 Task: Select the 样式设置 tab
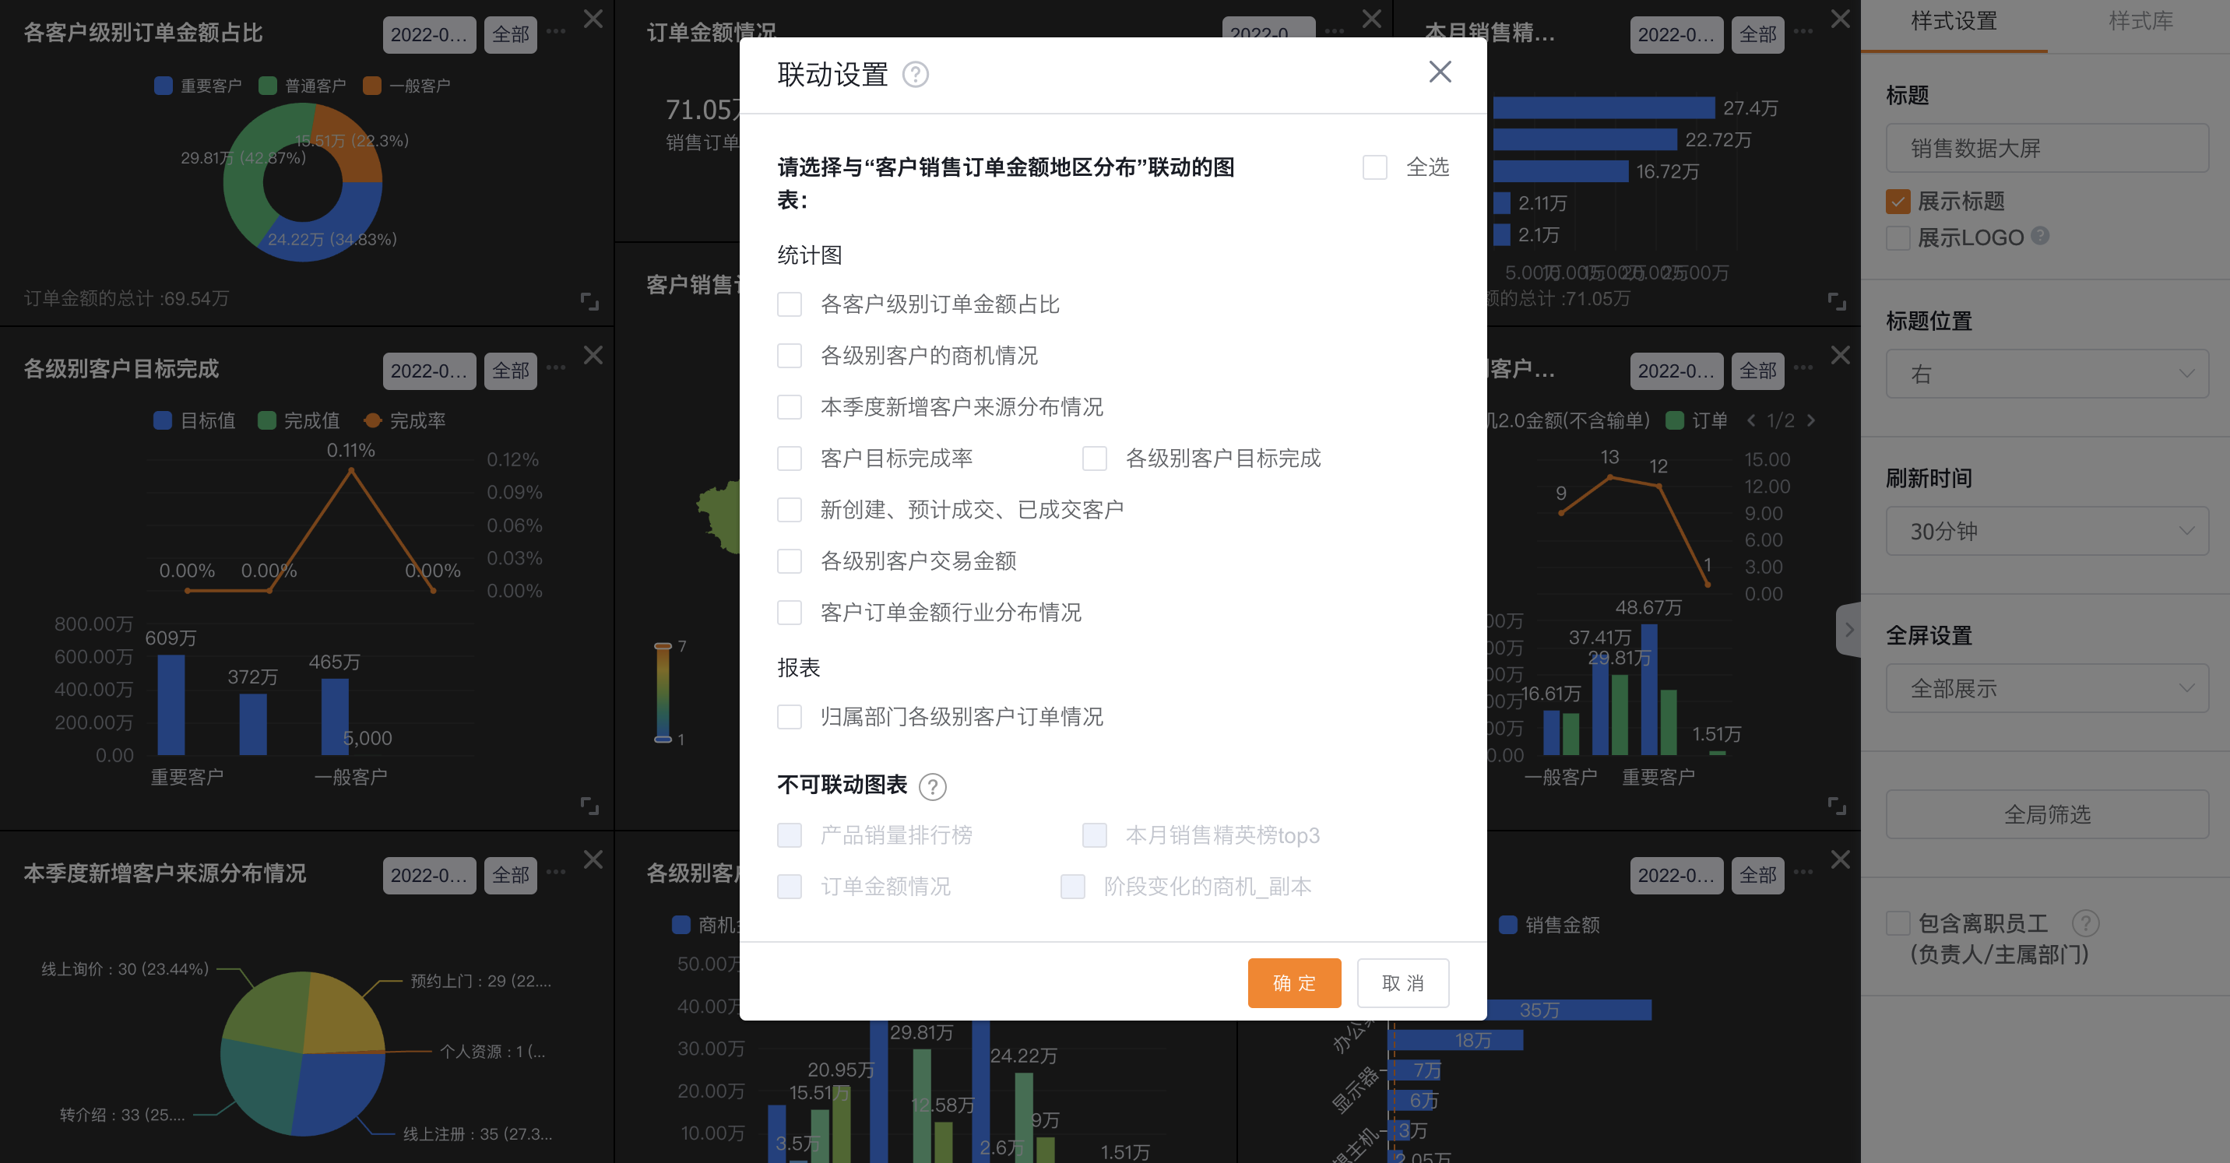(x=1954, y=21)
